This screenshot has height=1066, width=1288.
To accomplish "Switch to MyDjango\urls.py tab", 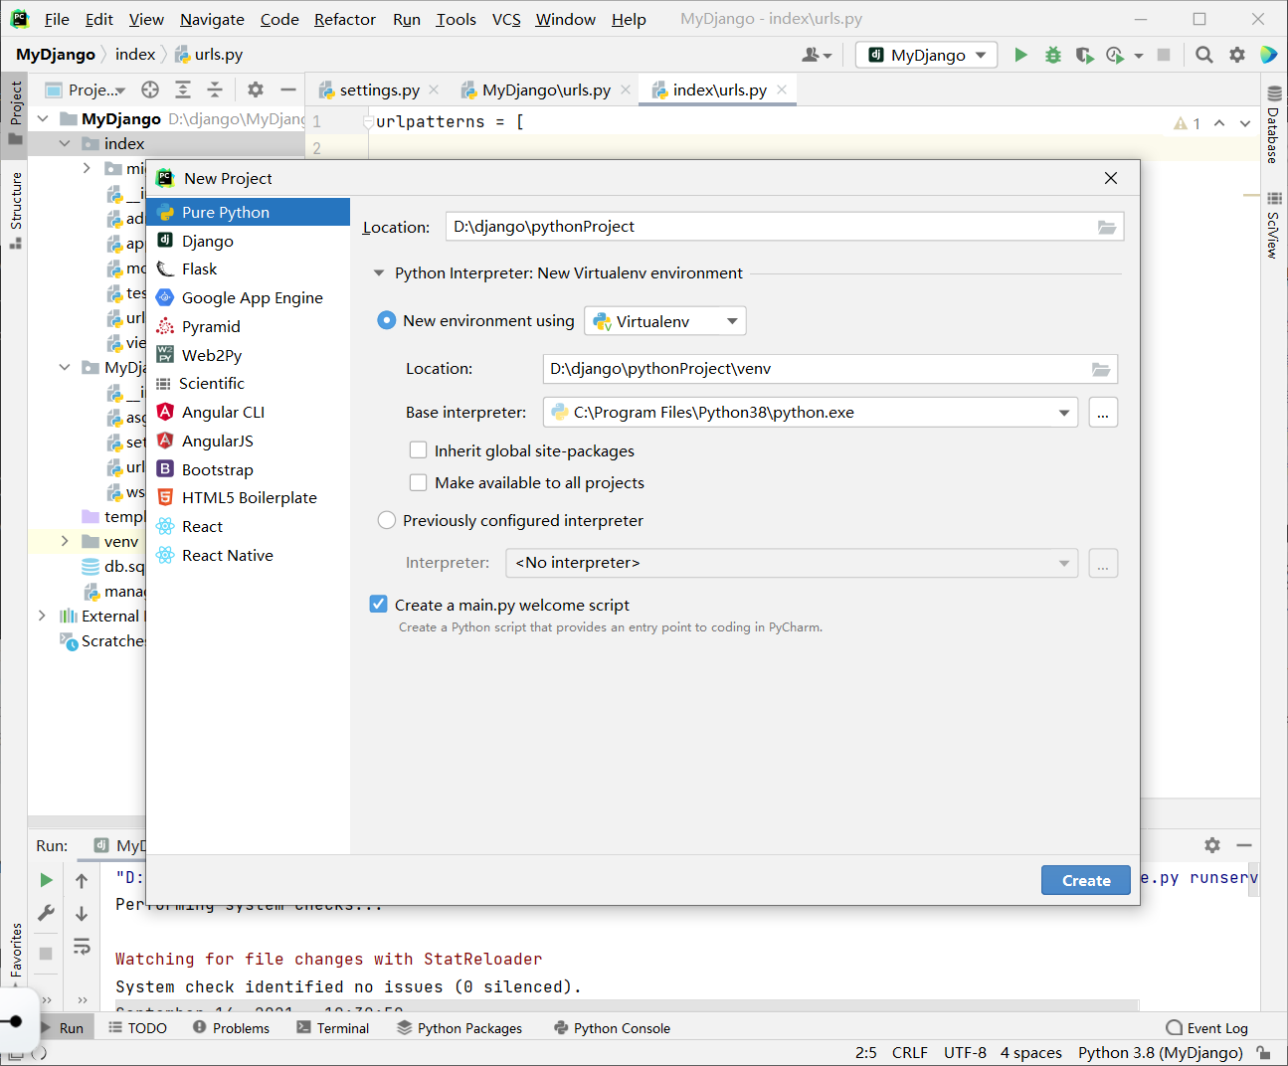I will coord(546,89).
